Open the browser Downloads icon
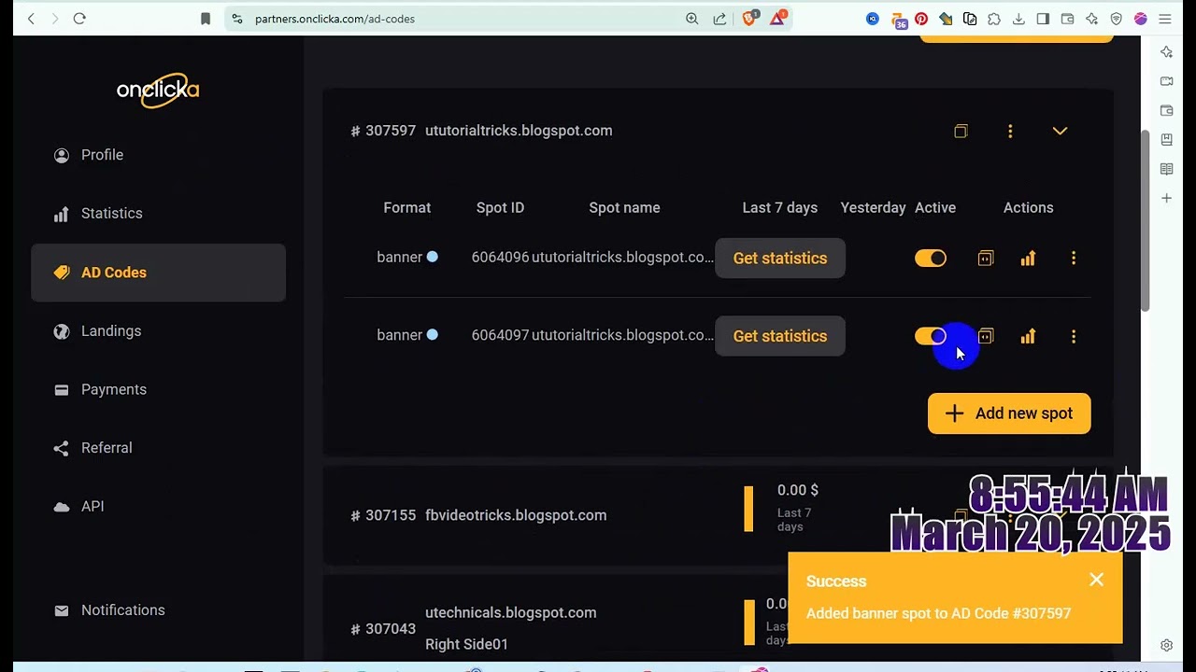The image size is (1196, 672). tap(1018, 19)
